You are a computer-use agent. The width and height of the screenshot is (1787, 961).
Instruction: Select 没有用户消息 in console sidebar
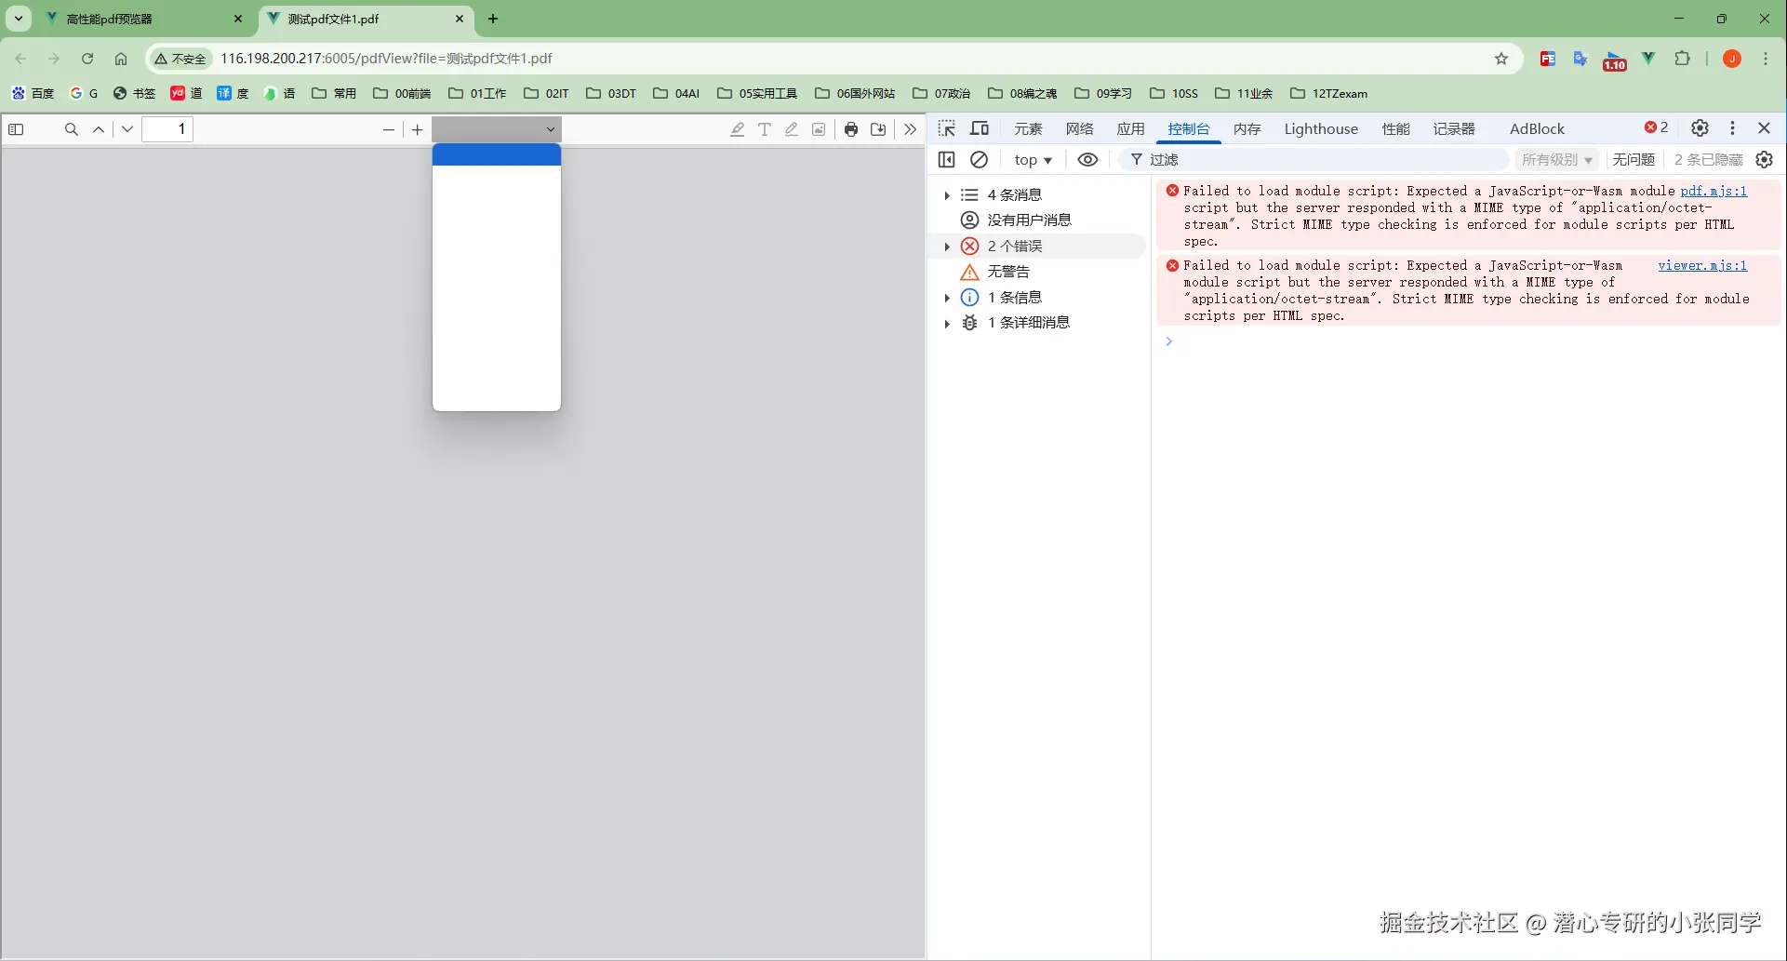click(x=1029, y=220)
